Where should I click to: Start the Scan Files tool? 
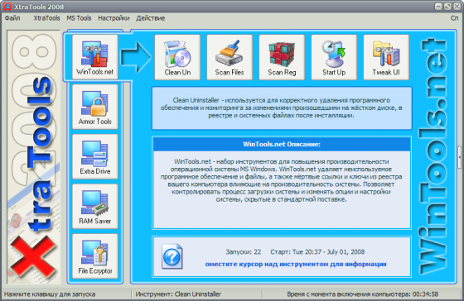coord(230,57)
